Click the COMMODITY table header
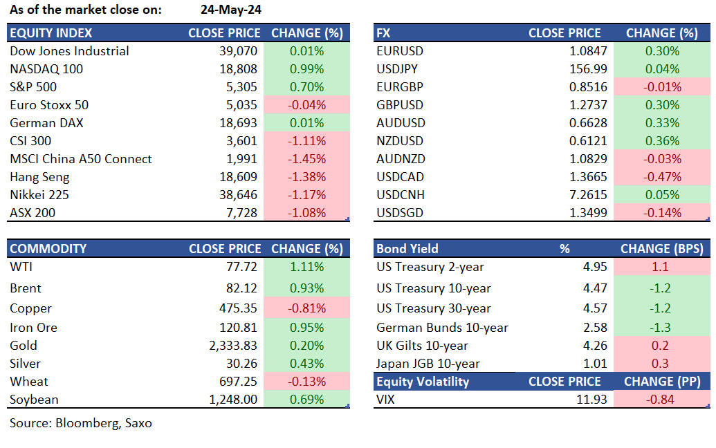The image size is (716, 448). (x=48, y=249)
